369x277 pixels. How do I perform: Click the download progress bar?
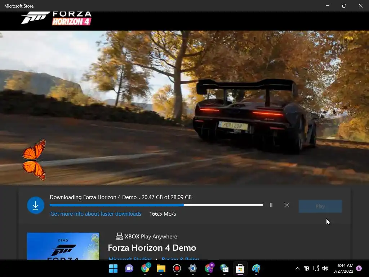click(156, 205)
